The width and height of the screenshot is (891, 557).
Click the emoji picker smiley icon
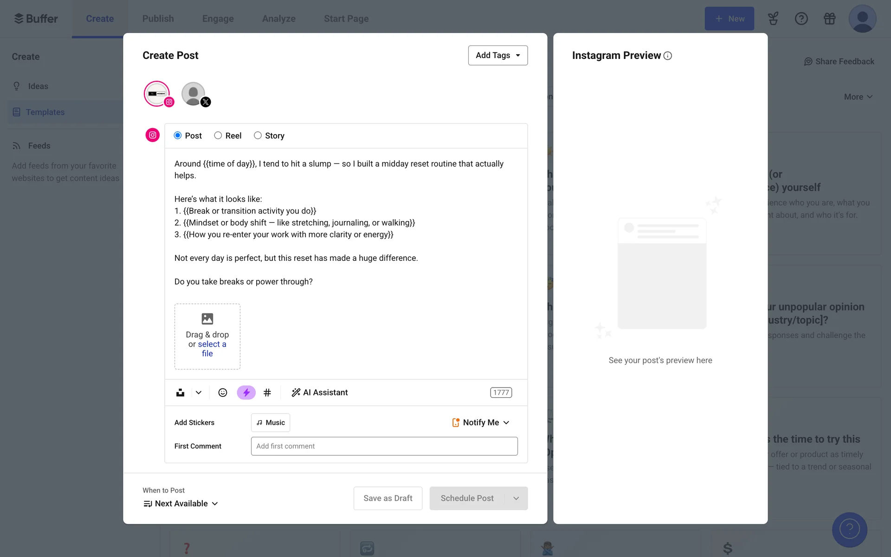point(223,393)
